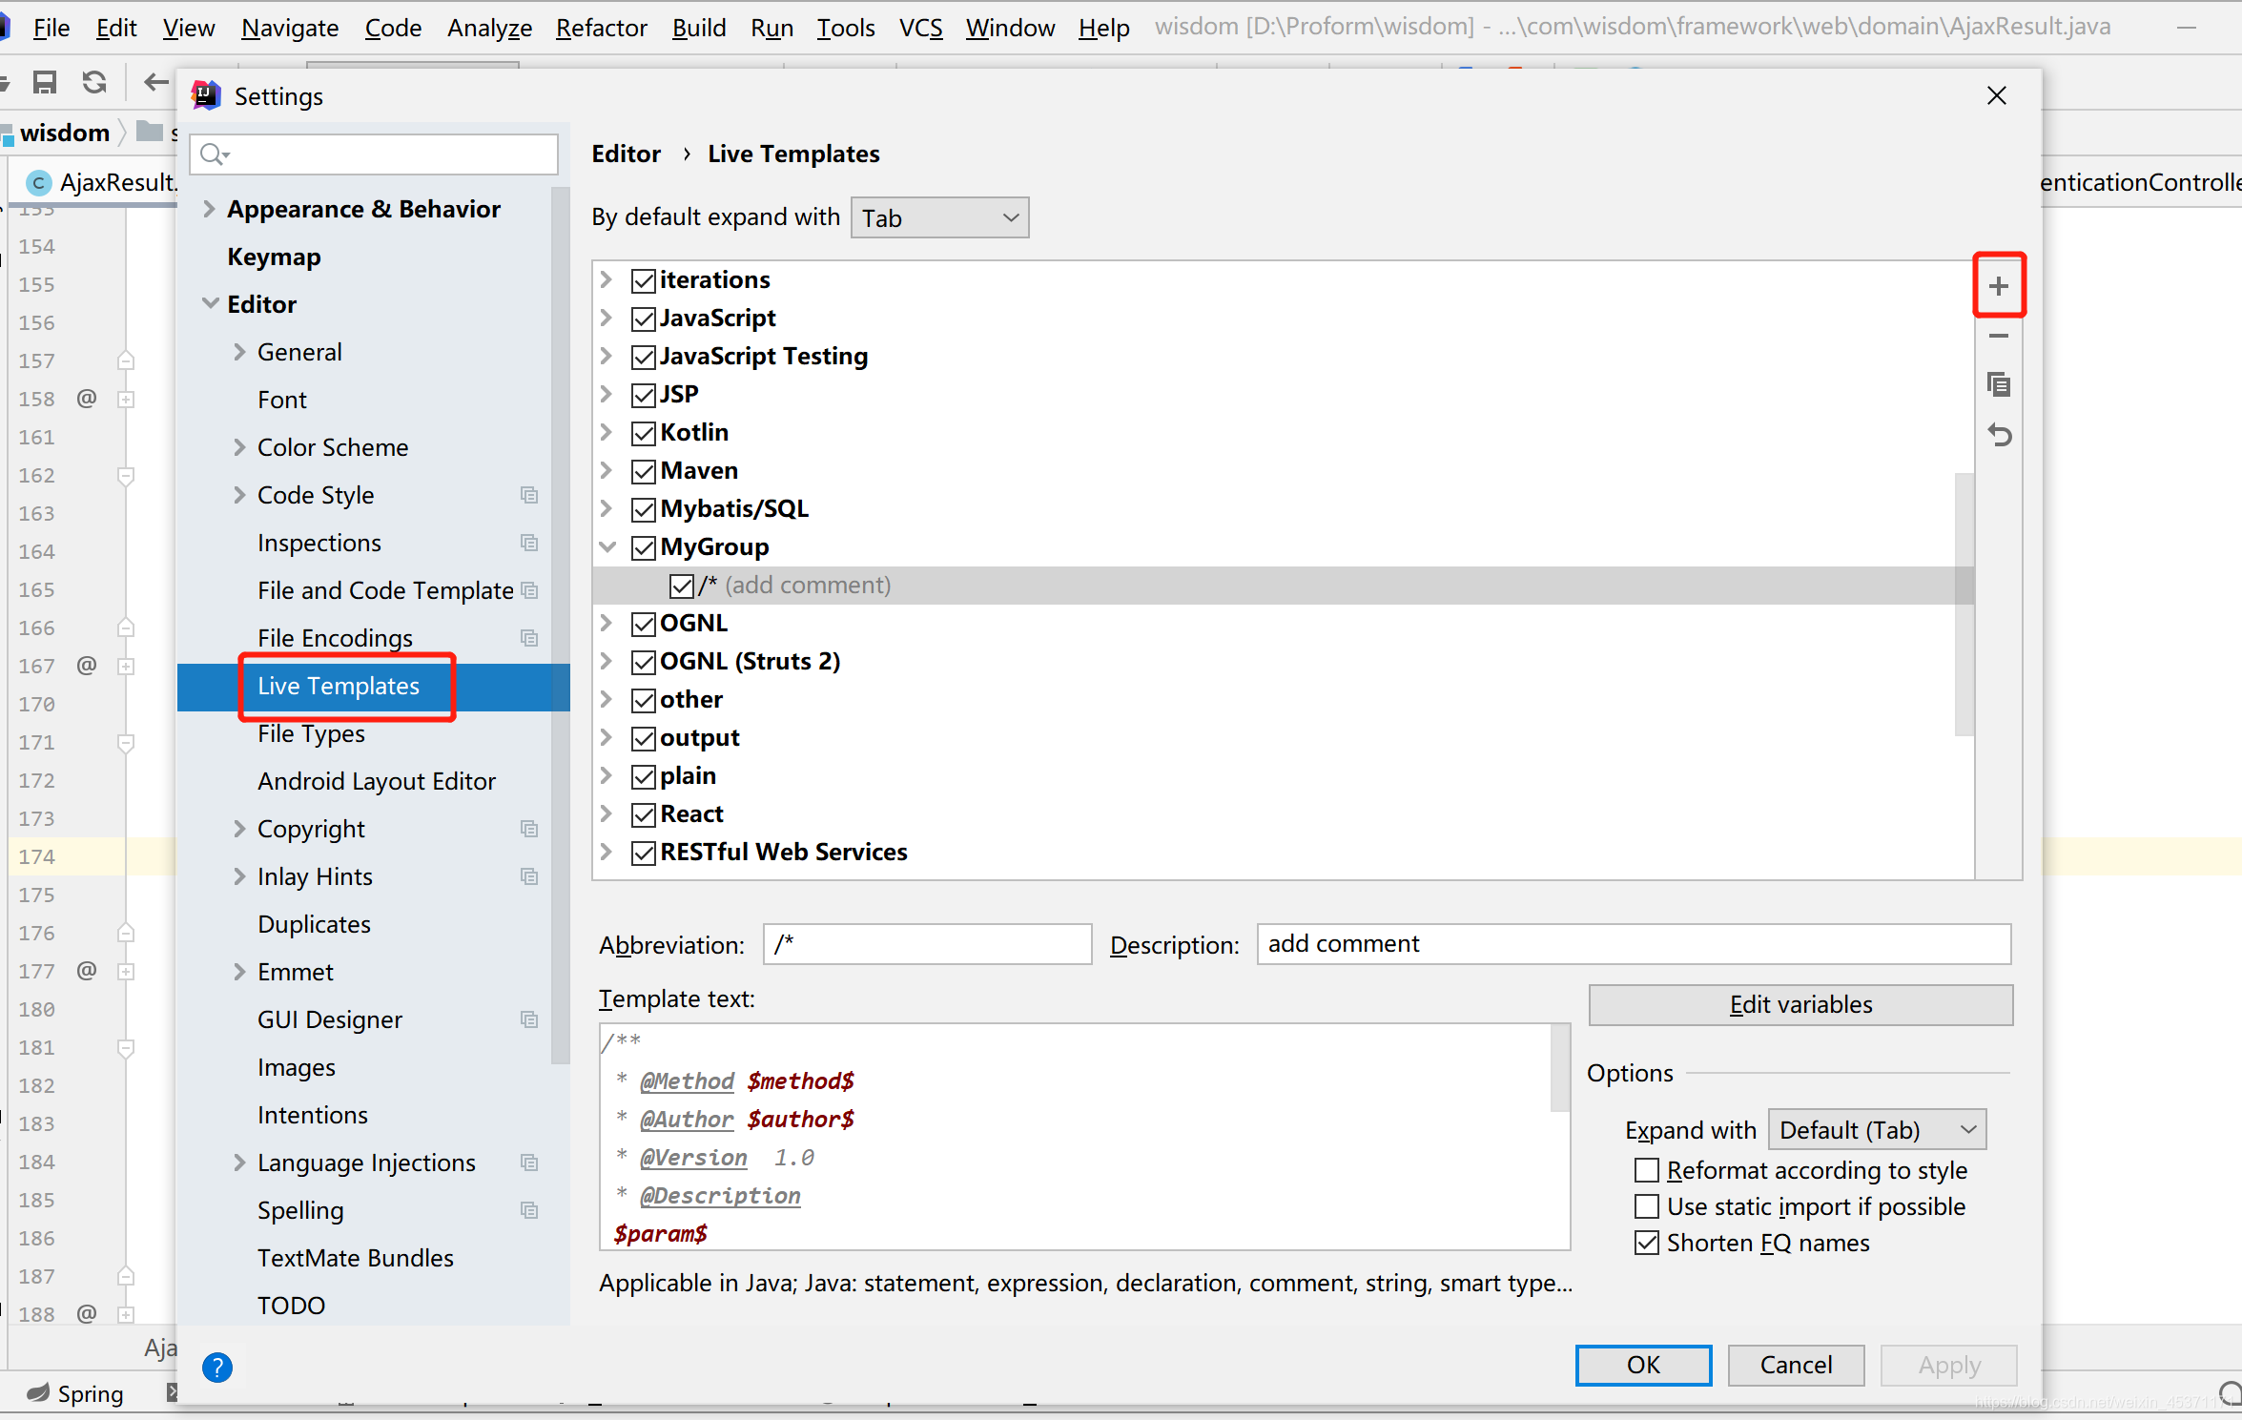Image resolution: width=2242 pixels, height=1420 pixels.
Task: Collapse the MyGroup template group
Action: point(607,546)
